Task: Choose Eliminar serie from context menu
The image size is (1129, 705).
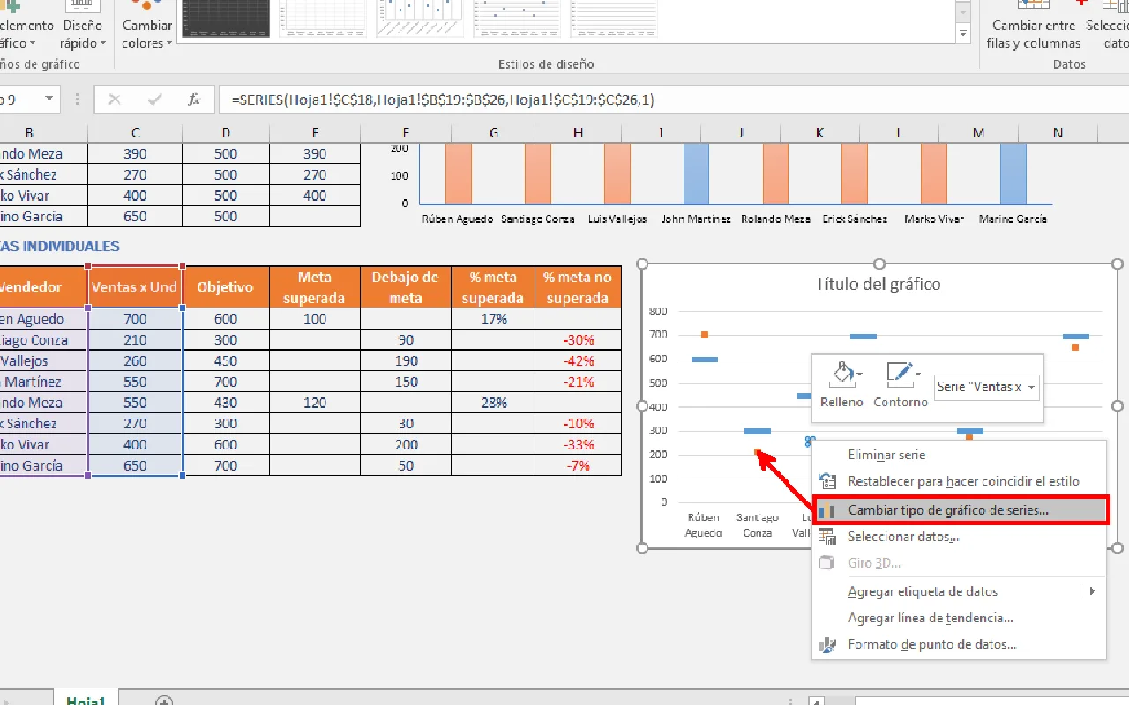Action: click(886, 455)
